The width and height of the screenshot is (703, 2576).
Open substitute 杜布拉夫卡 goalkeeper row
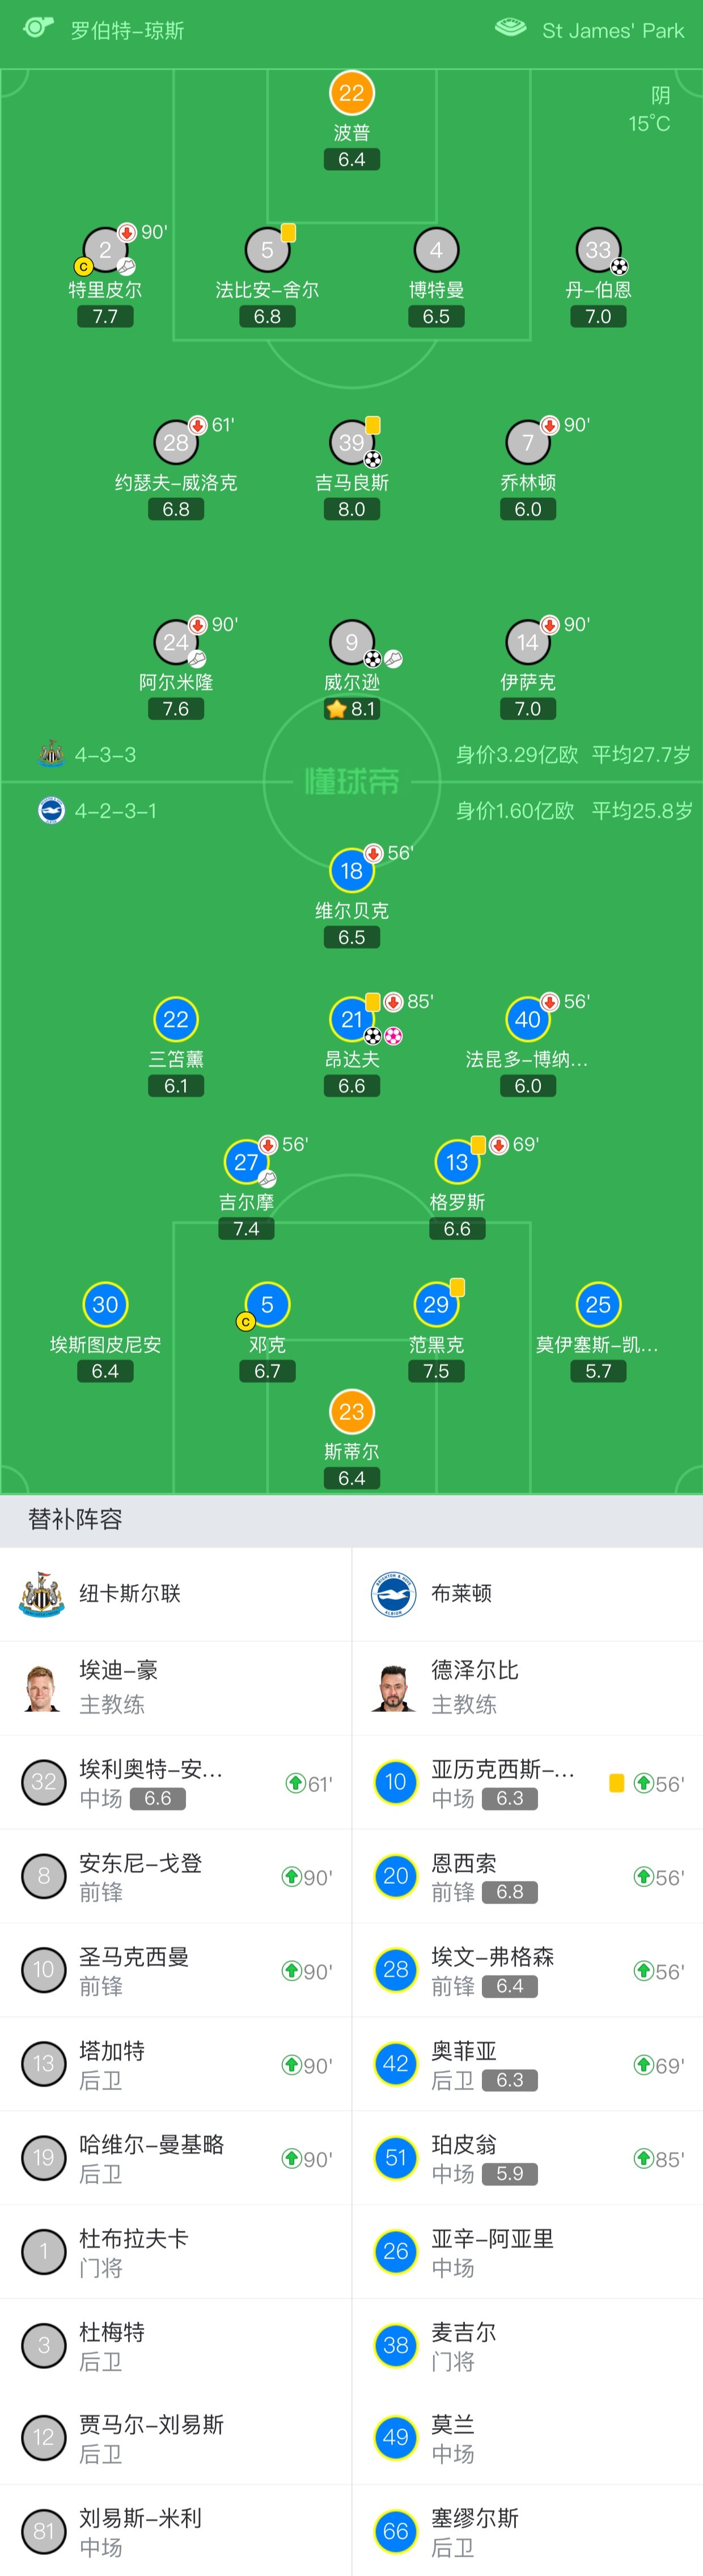pos(176,2252)
